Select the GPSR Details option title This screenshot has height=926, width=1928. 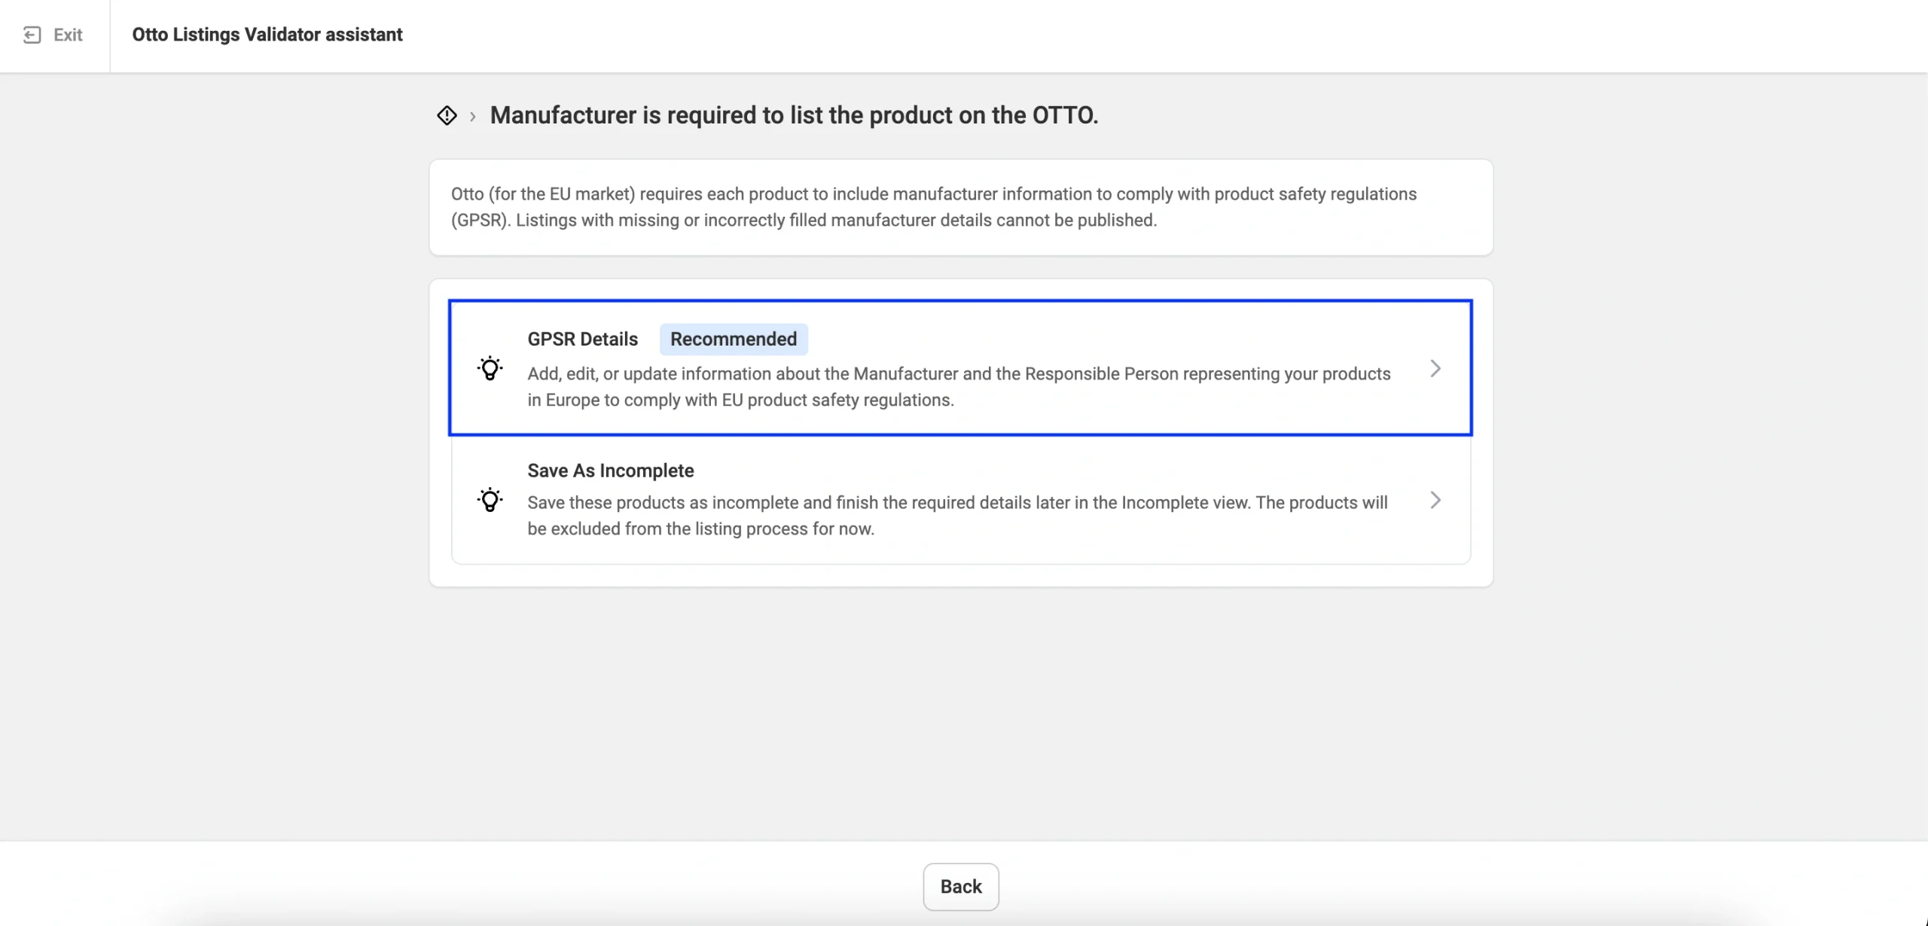[x=582, y=339]
